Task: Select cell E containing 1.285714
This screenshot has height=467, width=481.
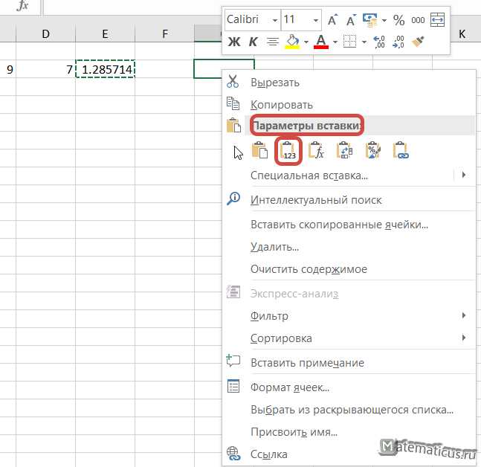Action: point(106,69)
